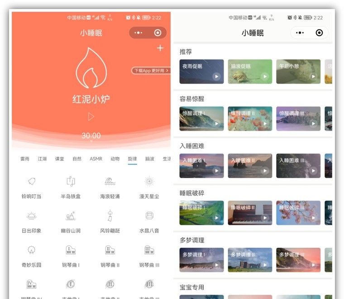
Task: Switch to the 雷雨 tab
Action: tap(25, 159)
